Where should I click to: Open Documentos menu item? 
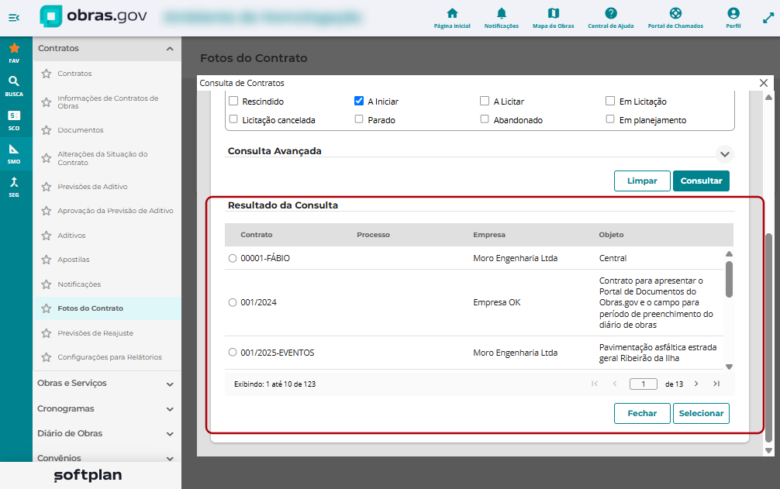point(81,130)
